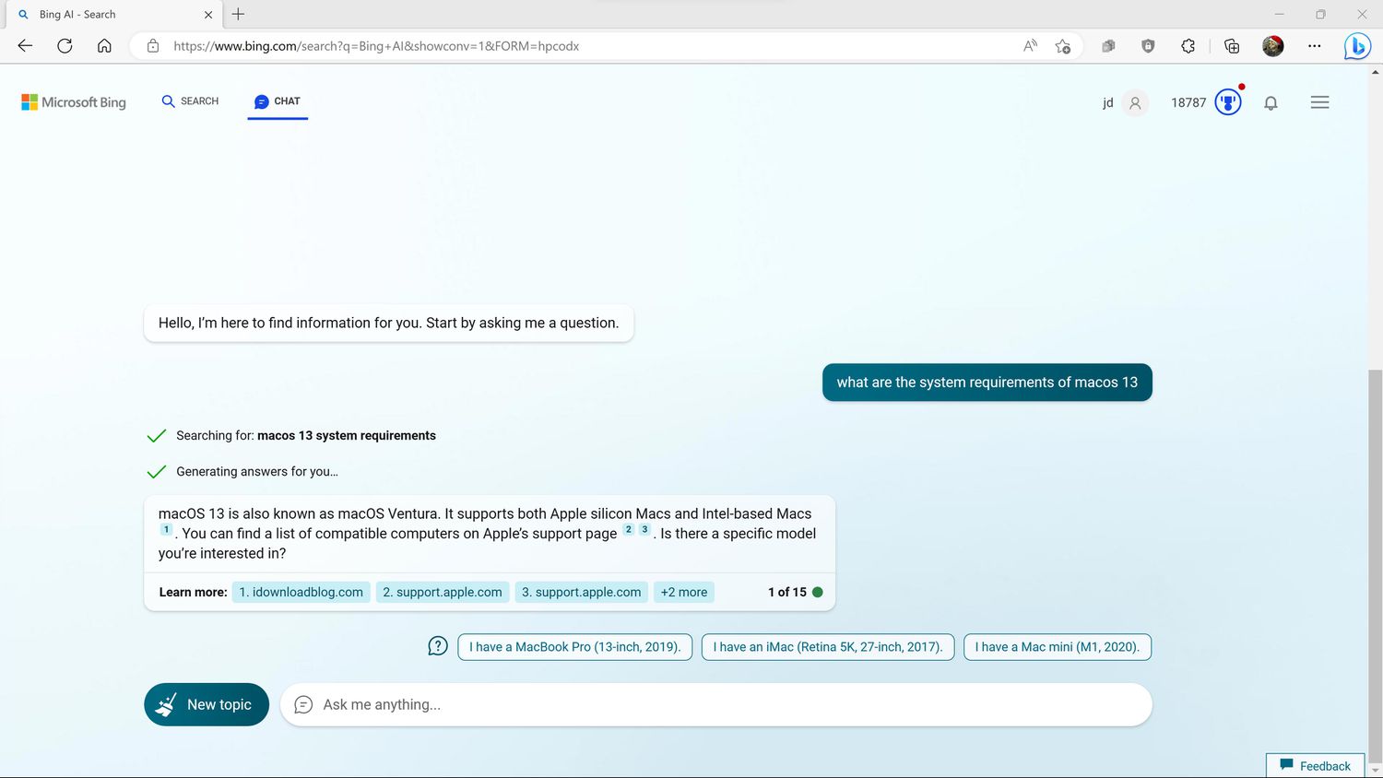This screenshot has width=1383, height=778.
Task: Choose 'I have a Mac mini (M1, 2020)' suggestion
Action: 1057,647
